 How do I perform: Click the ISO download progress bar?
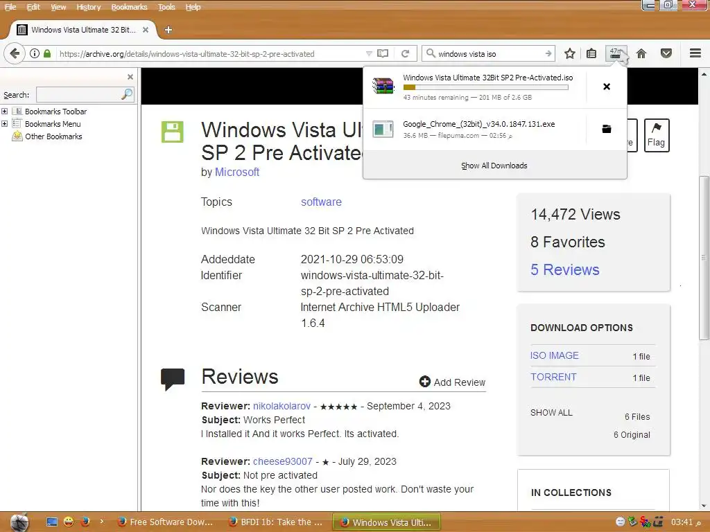tap(485, 87)
